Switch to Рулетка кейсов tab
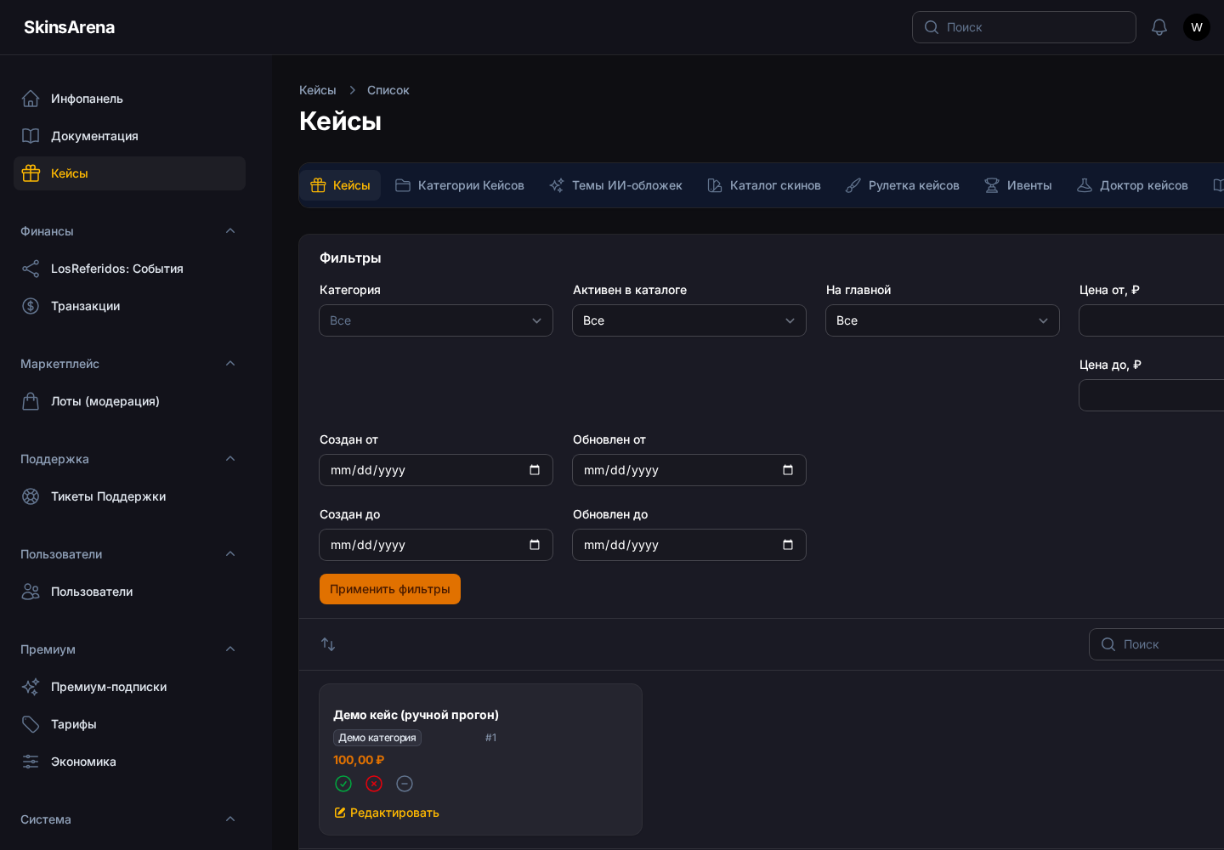 click(x=903, y=185)
